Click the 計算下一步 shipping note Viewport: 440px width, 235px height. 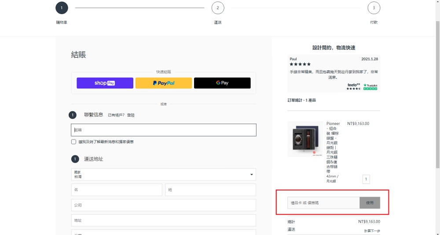[372, 231]
